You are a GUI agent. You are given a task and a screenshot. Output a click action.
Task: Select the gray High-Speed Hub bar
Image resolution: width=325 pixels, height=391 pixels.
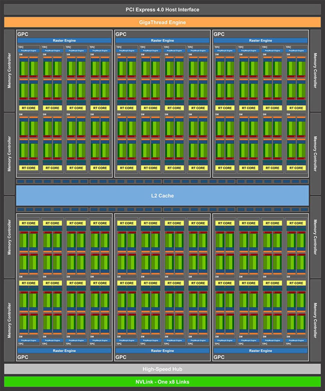pyautogui.click(x=162, y=369)
